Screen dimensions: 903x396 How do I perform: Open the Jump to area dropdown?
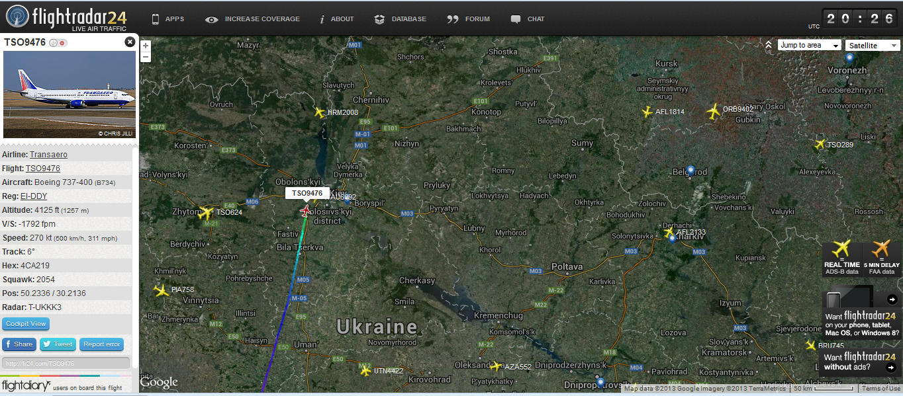click(809, 45)
